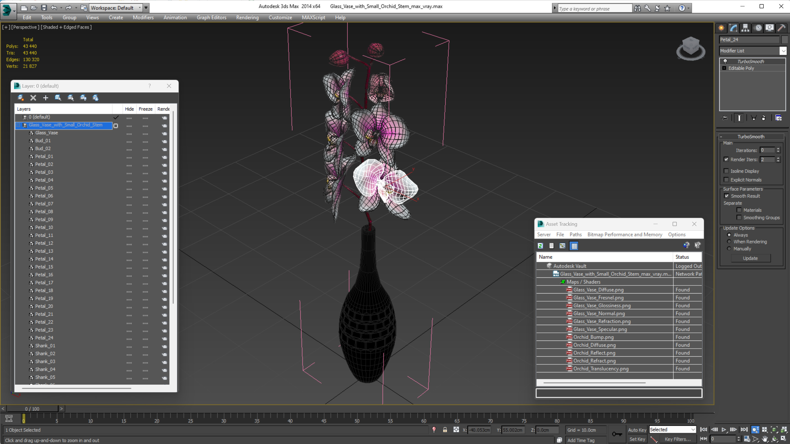The height and width of the screenshot is (444, 790).
Task: Click the Update button in TurboSmooth
Action: pos(750,258)
